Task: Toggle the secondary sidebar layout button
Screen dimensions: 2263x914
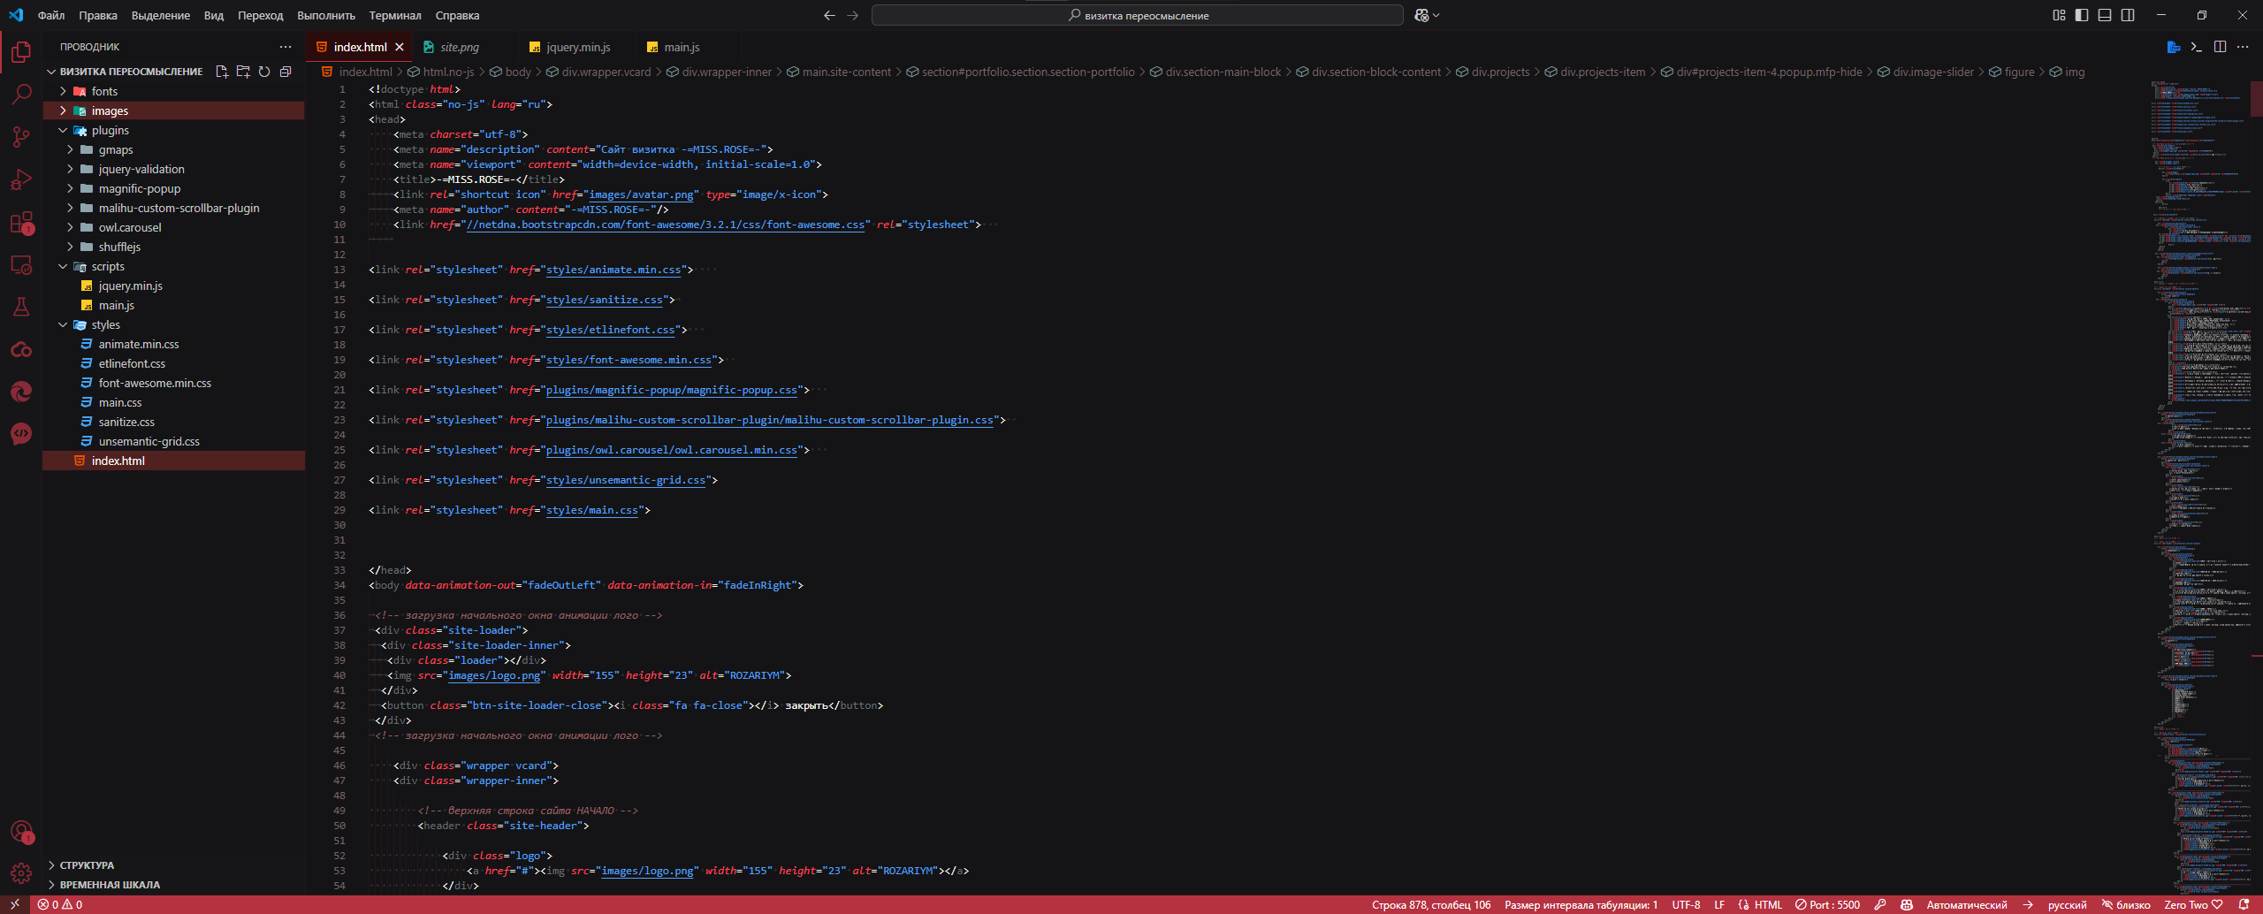Action: [2128, 15]
